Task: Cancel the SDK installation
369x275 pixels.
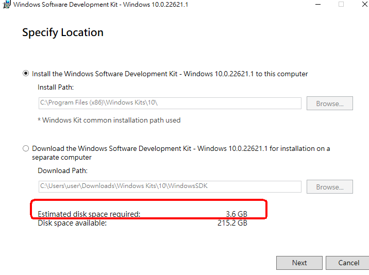Action: (348, 263)
